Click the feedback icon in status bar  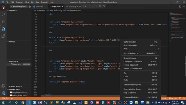coord(180,98)
